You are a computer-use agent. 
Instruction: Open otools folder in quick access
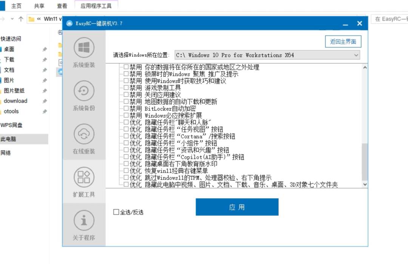point(11,112)
